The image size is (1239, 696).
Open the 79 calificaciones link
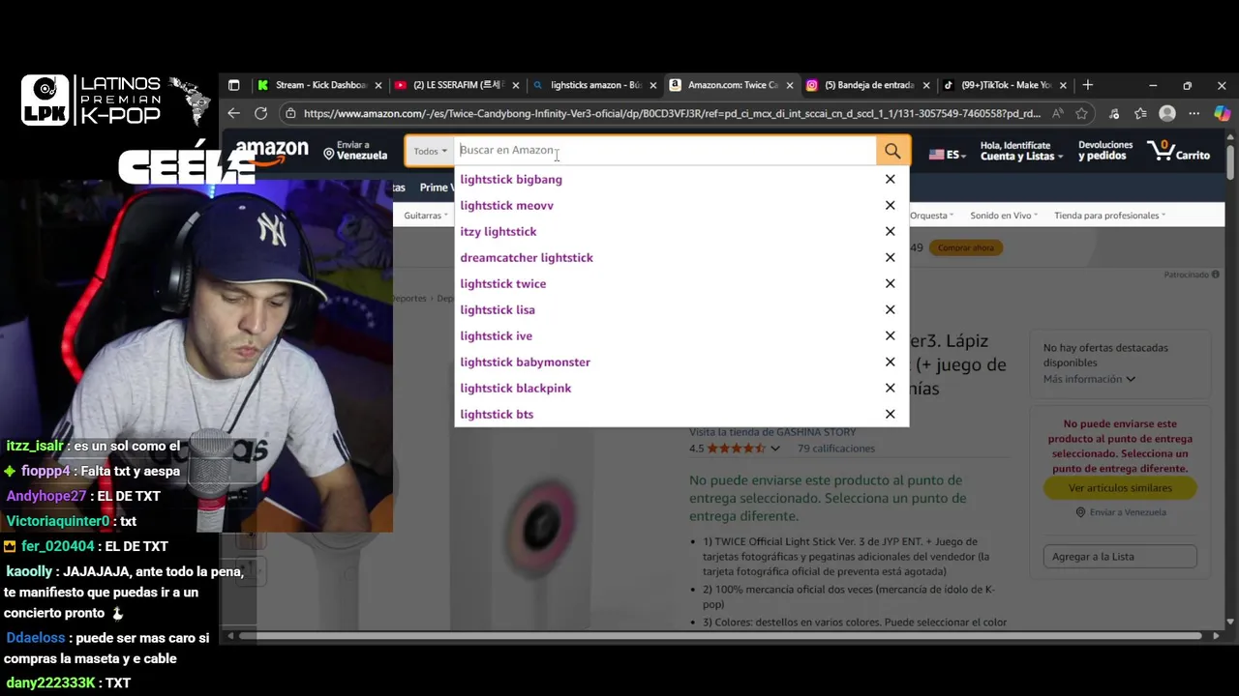click(x=836, y=449)
